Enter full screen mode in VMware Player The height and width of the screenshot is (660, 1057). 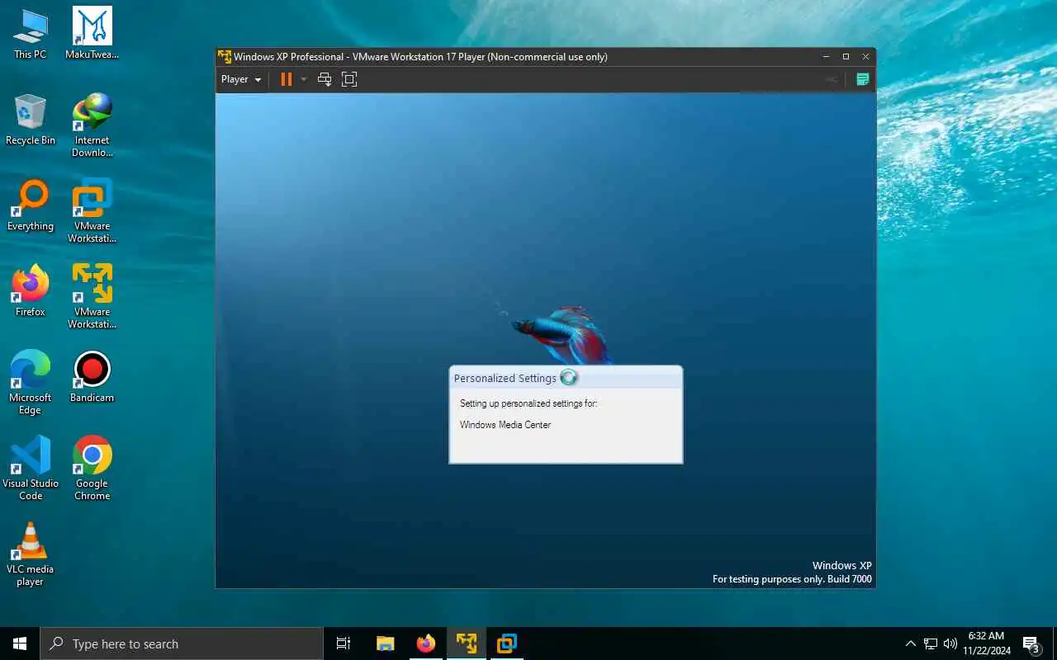click(x=349, y=79)
